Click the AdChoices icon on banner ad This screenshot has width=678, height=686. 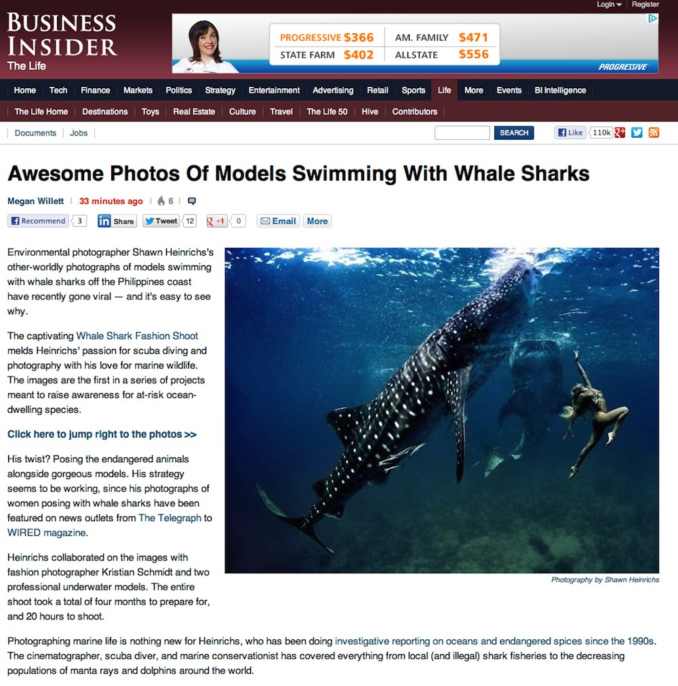[x=653, y=18]
